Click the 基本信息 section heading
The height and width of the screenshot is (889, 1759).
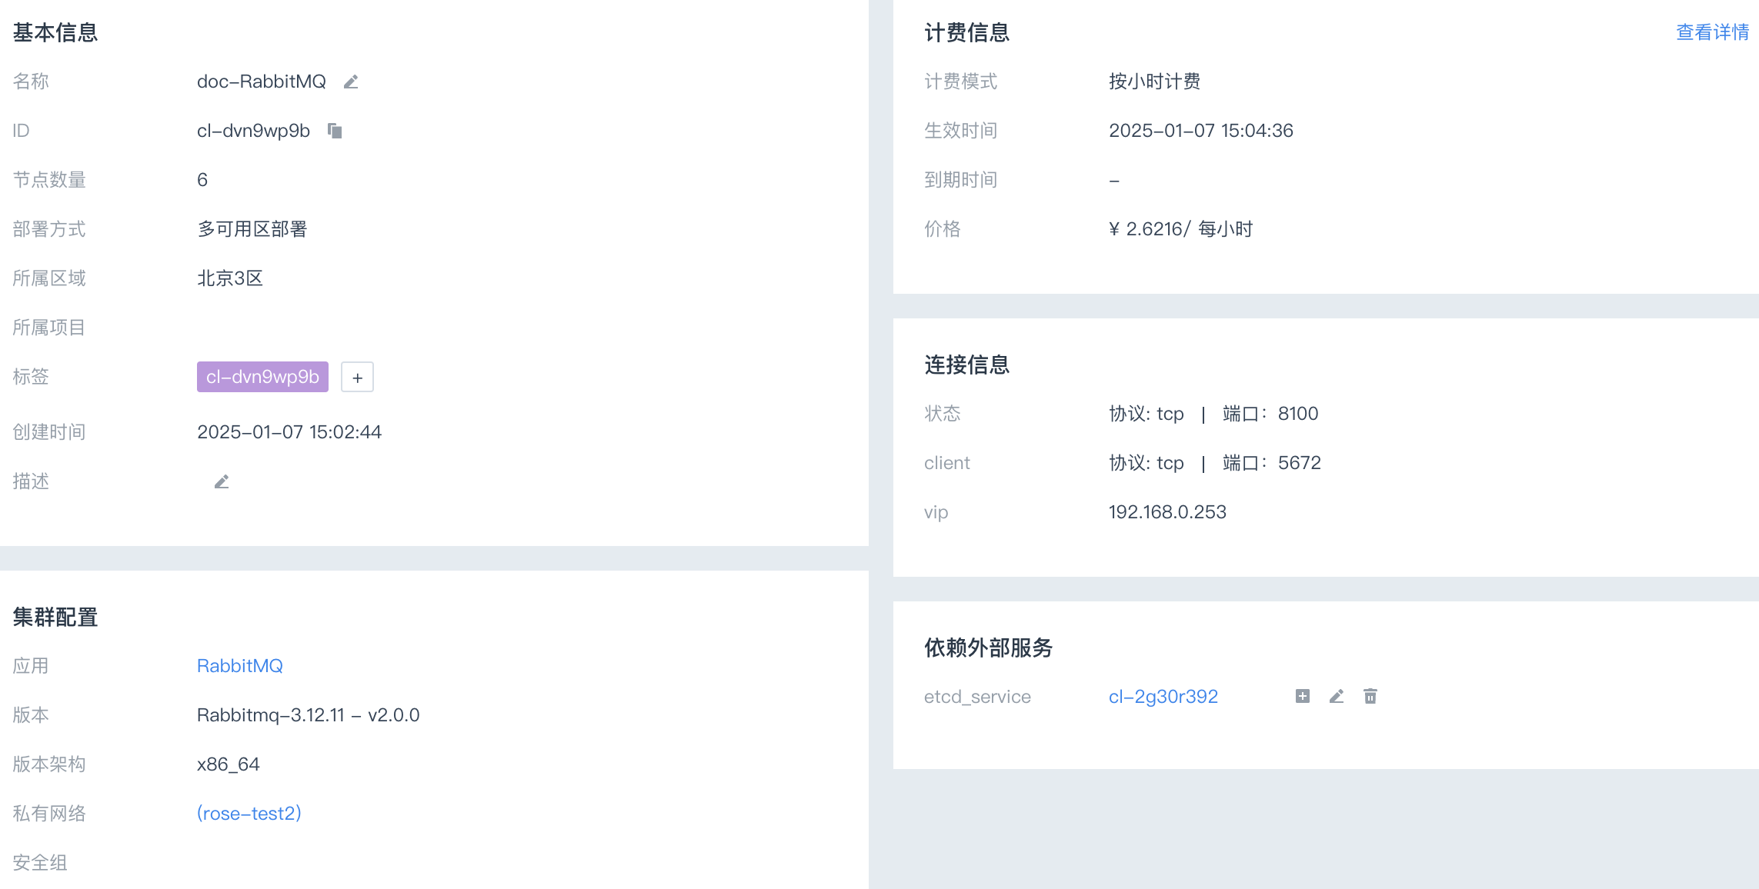click(x=55, y=32)
